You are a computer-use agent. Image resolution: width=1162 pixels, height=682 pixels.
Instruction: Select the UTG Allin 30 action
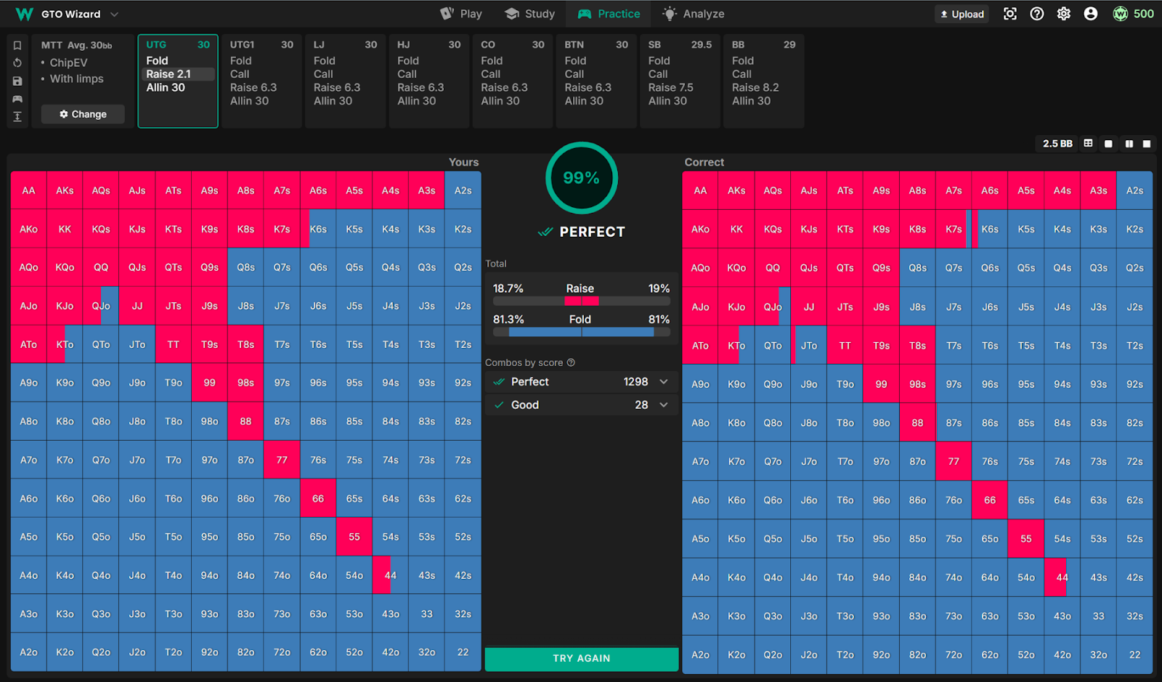[166, 88]
